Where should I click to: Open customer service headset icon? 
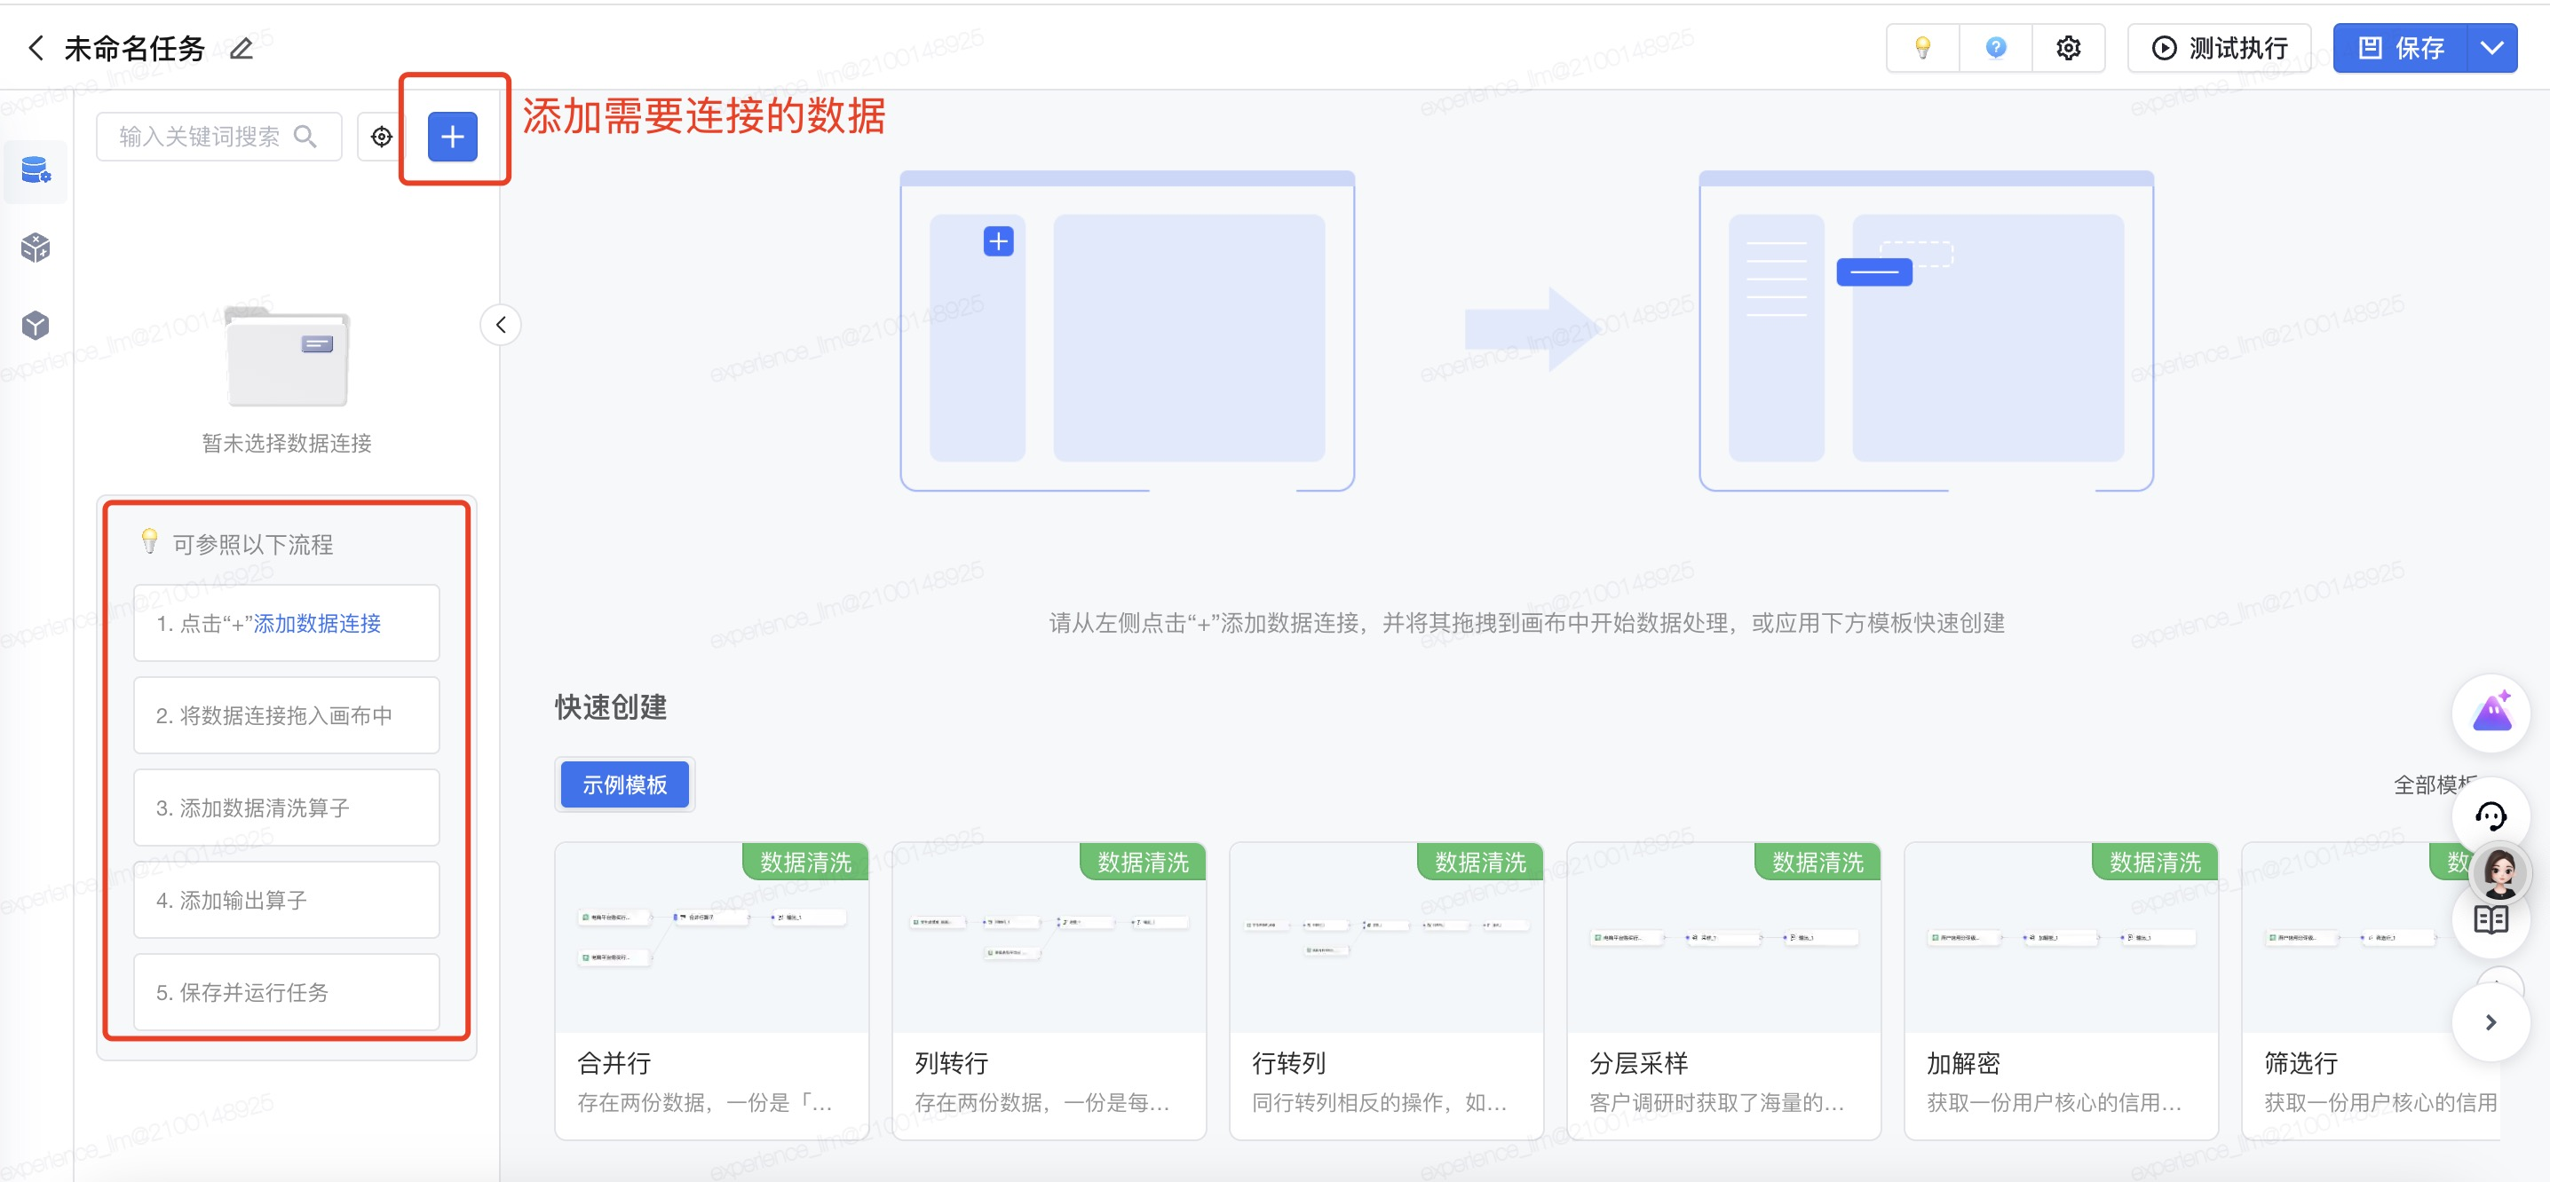click(2491, 816)
